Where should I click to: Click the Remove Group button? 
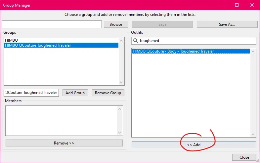pos(108,93)
